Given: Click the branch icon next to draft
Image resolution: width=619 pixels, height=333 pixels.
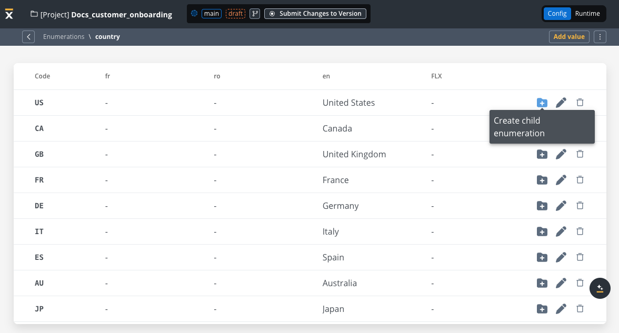Looking at the screenshot, I should tap(255, 14).
